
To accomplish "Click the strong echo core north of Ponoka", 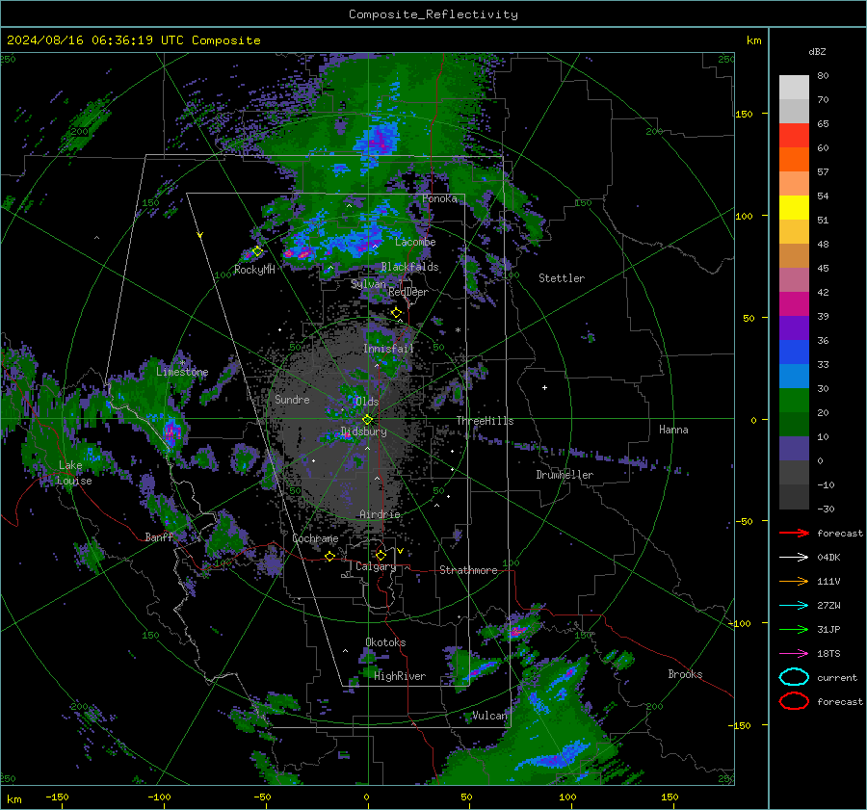I will click(381, 140).
